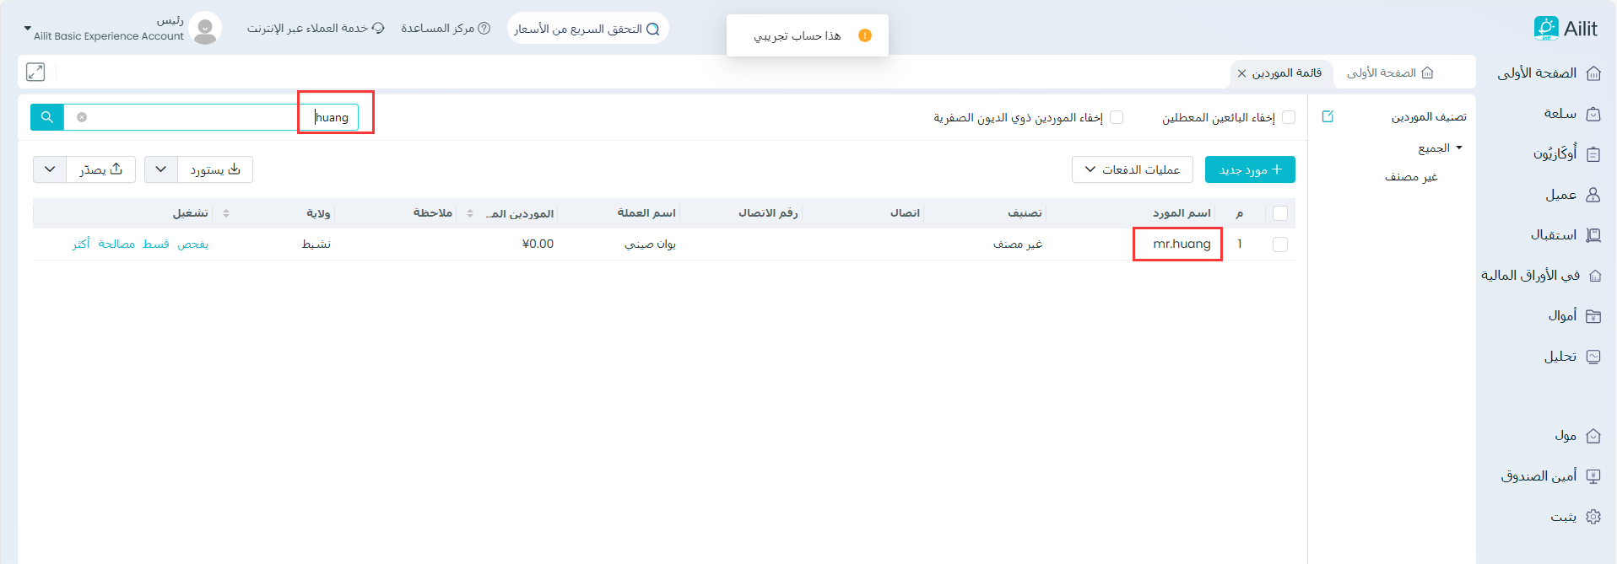Switch to the الصفحة الأولى tab
This screenshot has height=564, width=1617.
click(1389, 73)
